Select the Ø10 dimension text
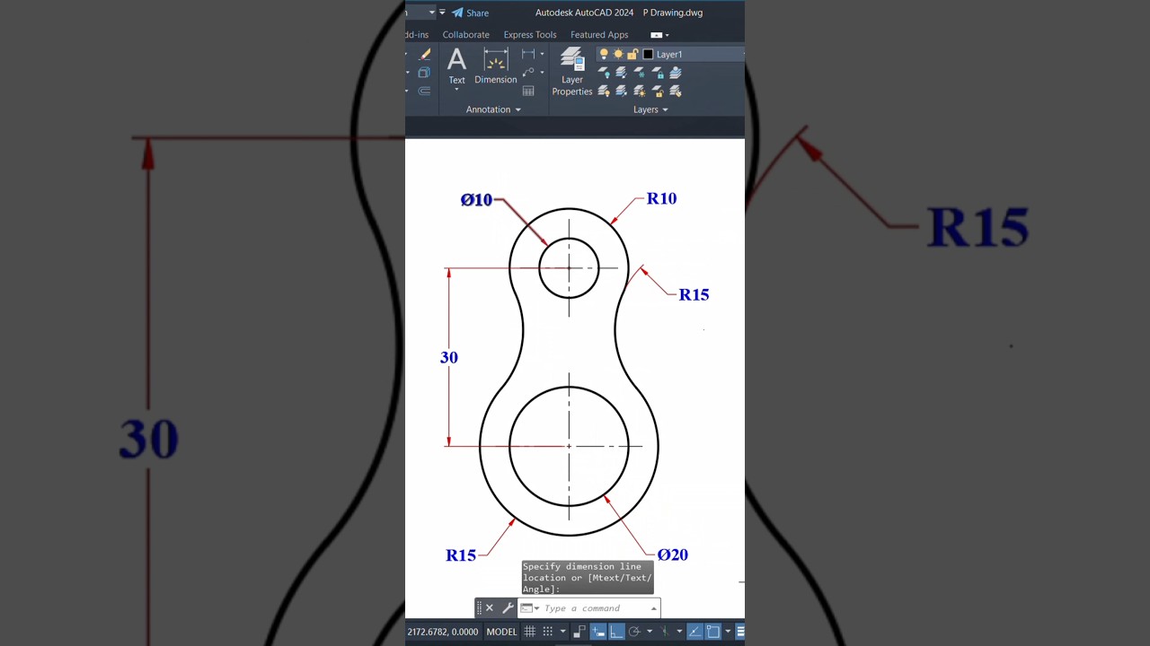The width and height of the screenshot is (1150, 646). (476, 200)
